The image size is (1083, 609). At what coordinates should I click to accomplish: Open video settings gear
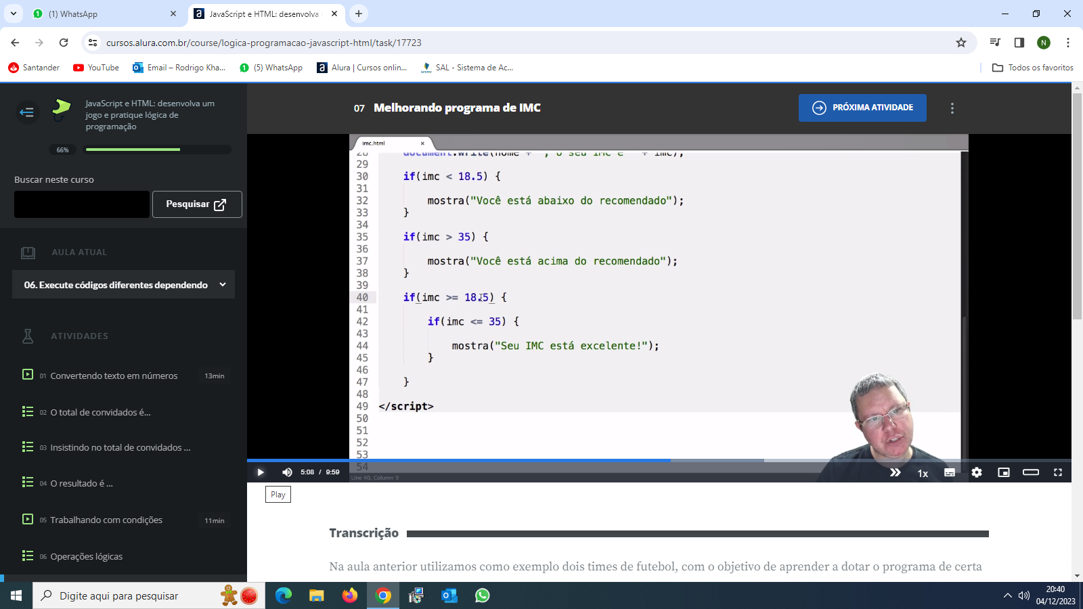977,472
